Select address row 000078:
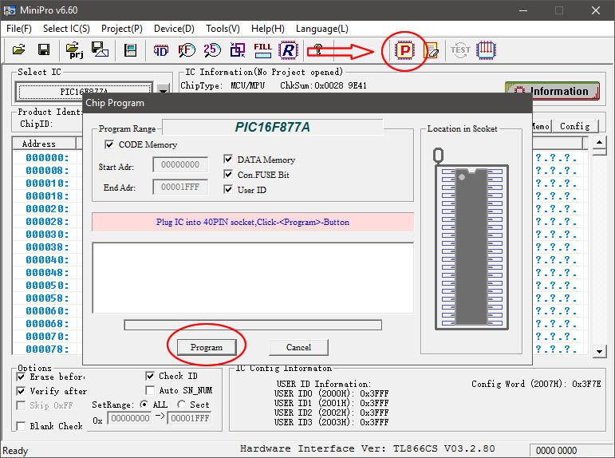Screen dimensions: 615x458 coord(47,349)
